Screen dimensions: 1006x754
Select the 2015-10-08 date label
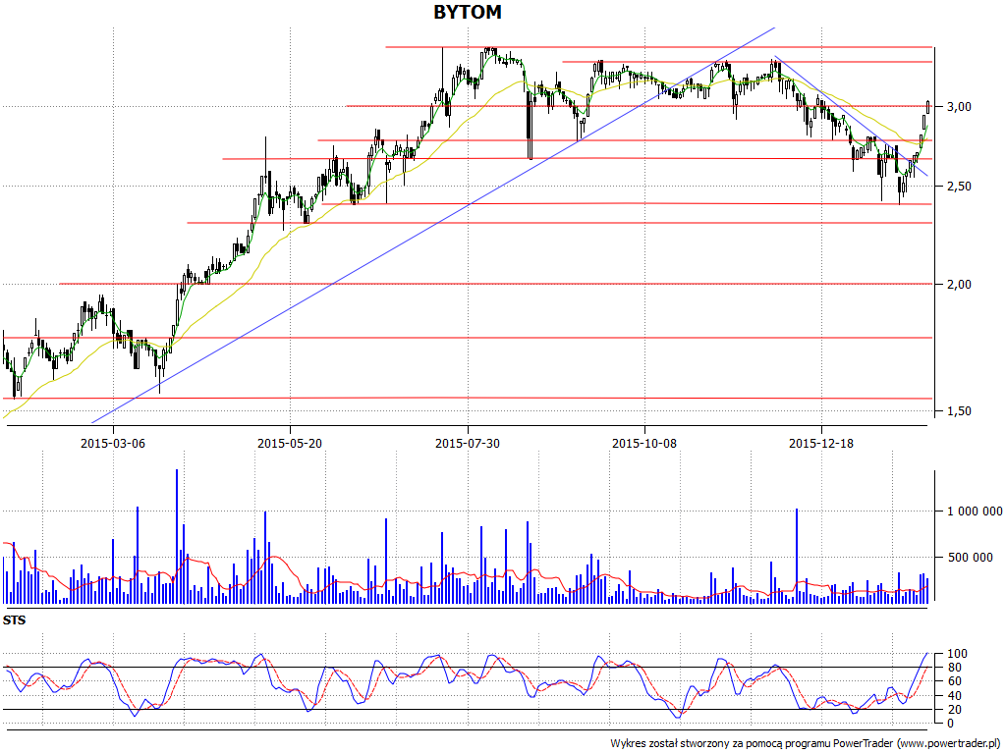coord(644,443)
